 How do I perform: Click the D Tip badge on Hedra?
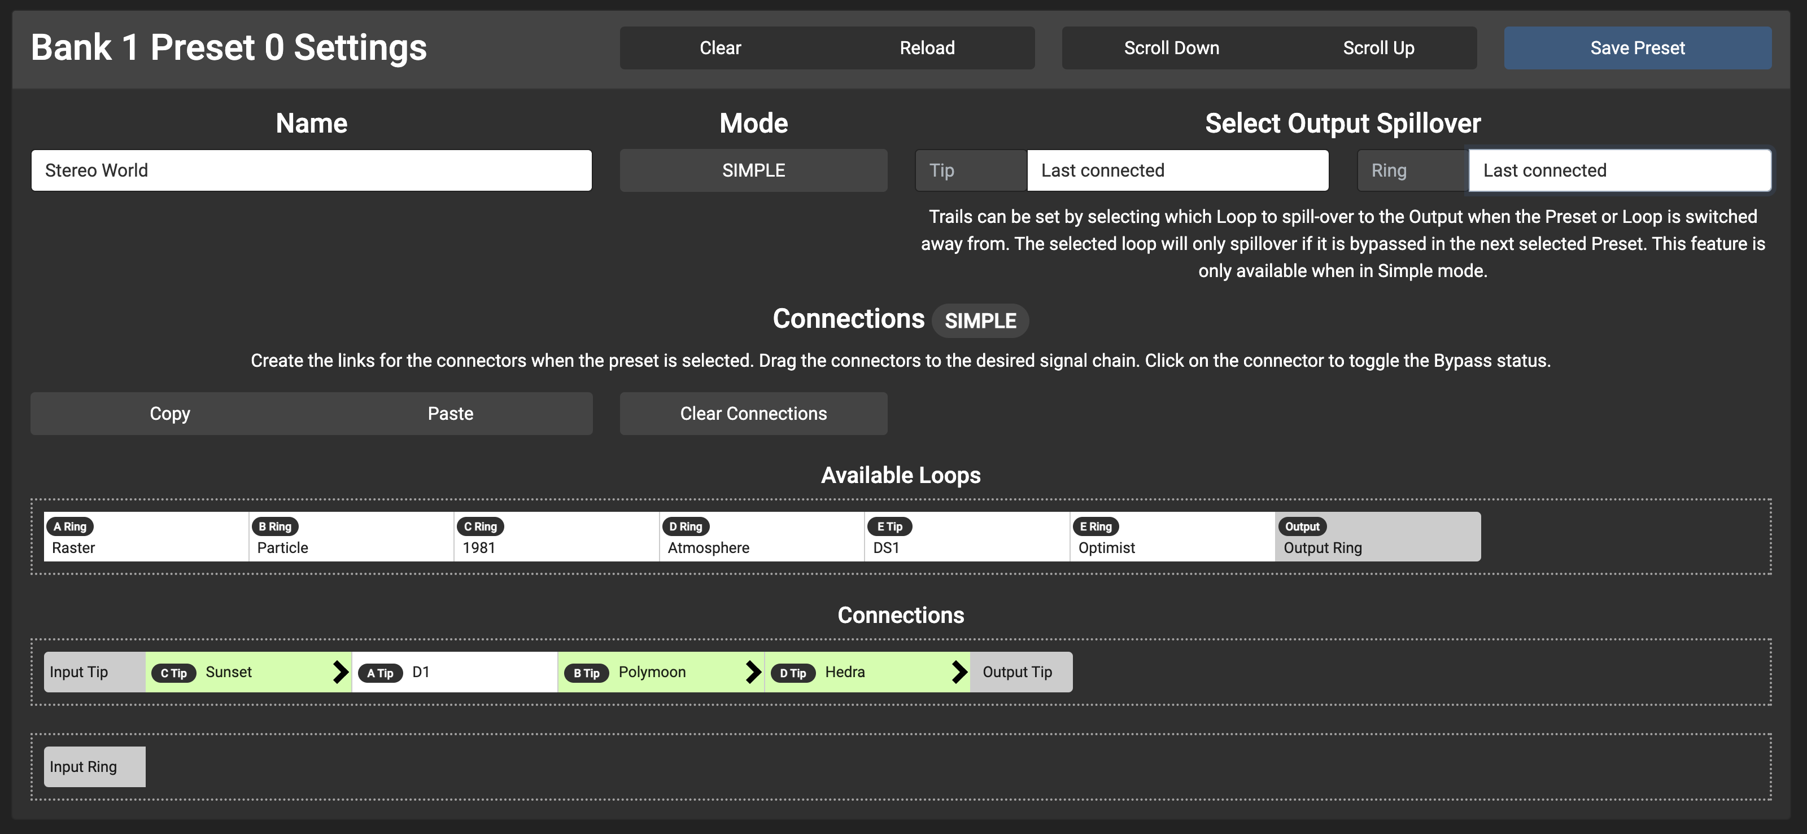click(793, 673)
